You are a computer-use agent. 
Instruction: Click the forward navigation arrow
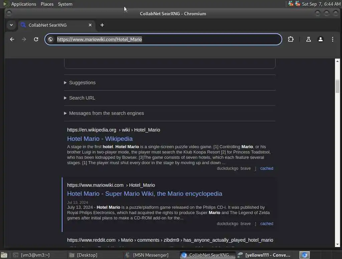(x=24, y=39)
